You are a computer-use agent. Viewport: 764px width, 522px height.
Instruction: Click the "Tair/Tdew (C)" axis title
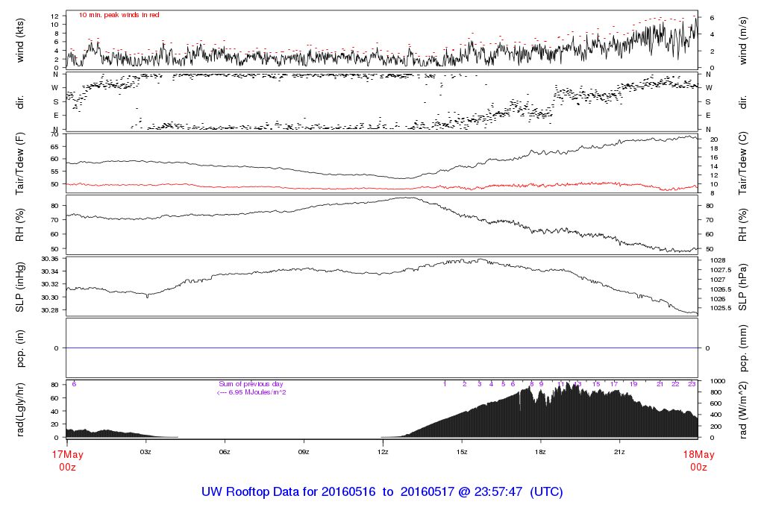(x=742, y=163)
